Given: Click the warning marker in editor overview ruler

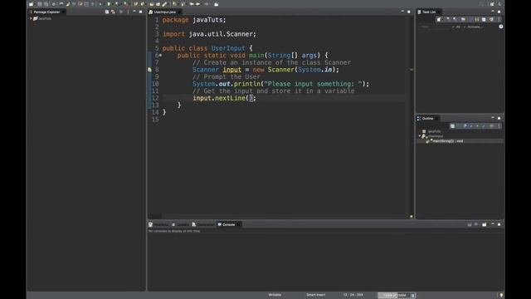Looking at the screenshot, I should (412, 70).
